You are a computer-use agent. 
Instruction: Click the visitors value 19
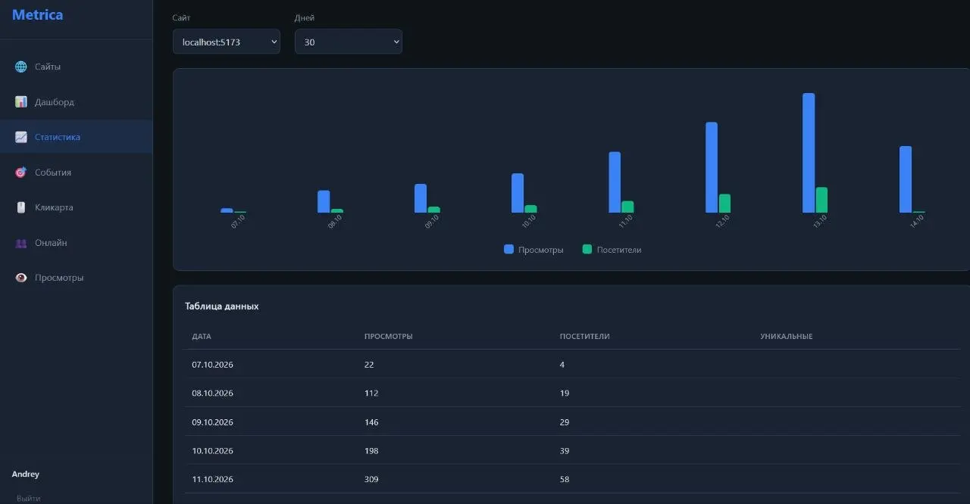(x=565, y=394)
